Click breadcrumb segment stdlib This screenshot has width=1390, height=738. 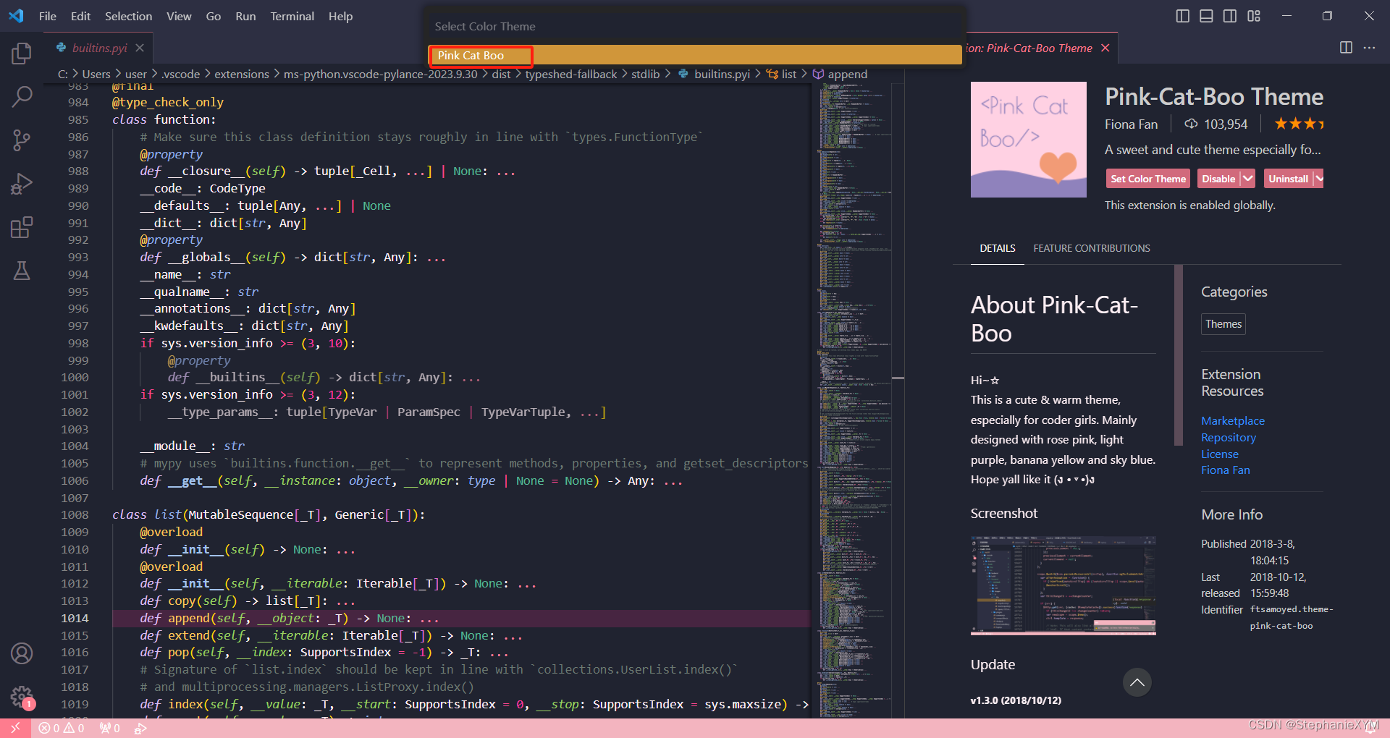click(645, 74)
